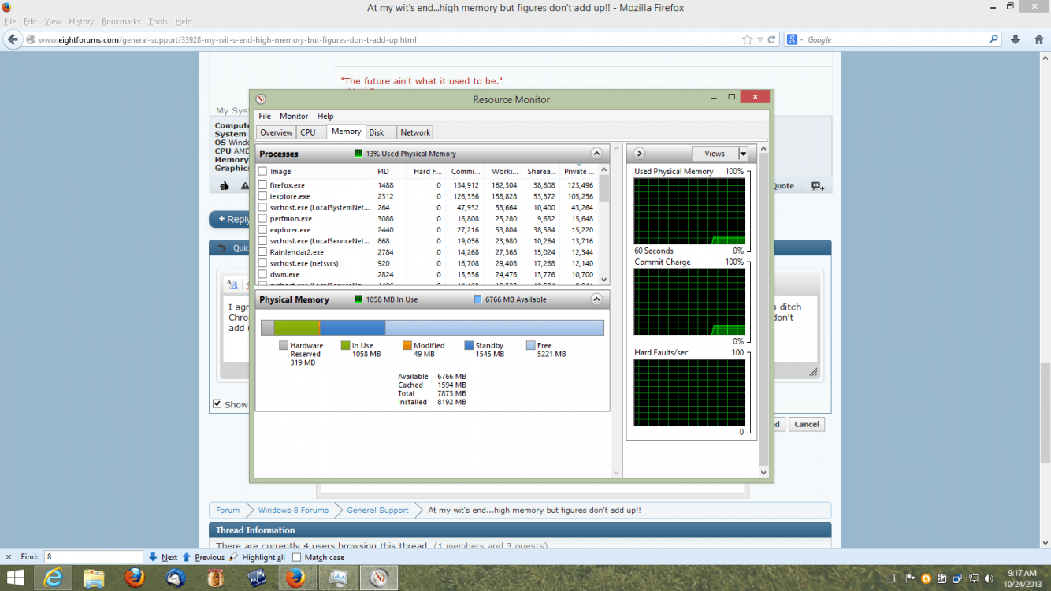Open General Support breadcrumb link
Viewport: 1051px width, 591px height.
tap(377, 510)
